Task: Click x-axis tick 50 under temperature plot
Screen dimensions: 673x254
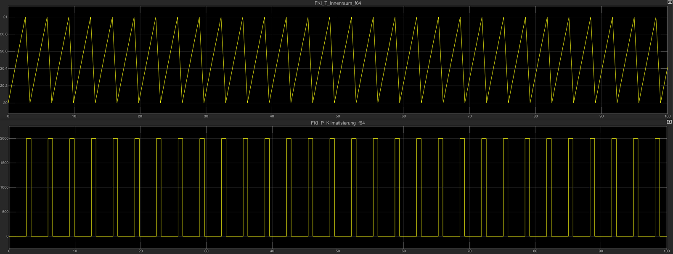Action: [x=338, y=116]
